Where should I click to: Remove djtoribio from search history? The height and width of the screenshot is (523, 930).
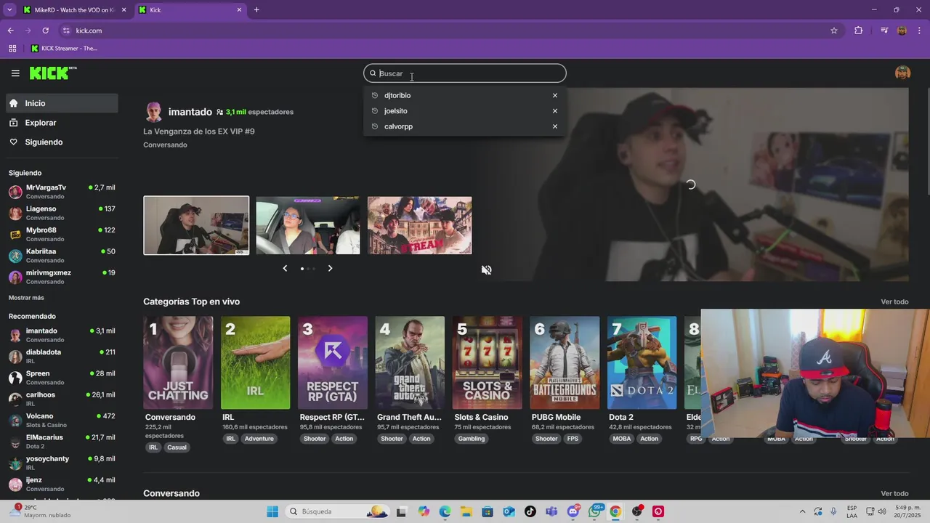pyautogui.click(x=555, y=95)
